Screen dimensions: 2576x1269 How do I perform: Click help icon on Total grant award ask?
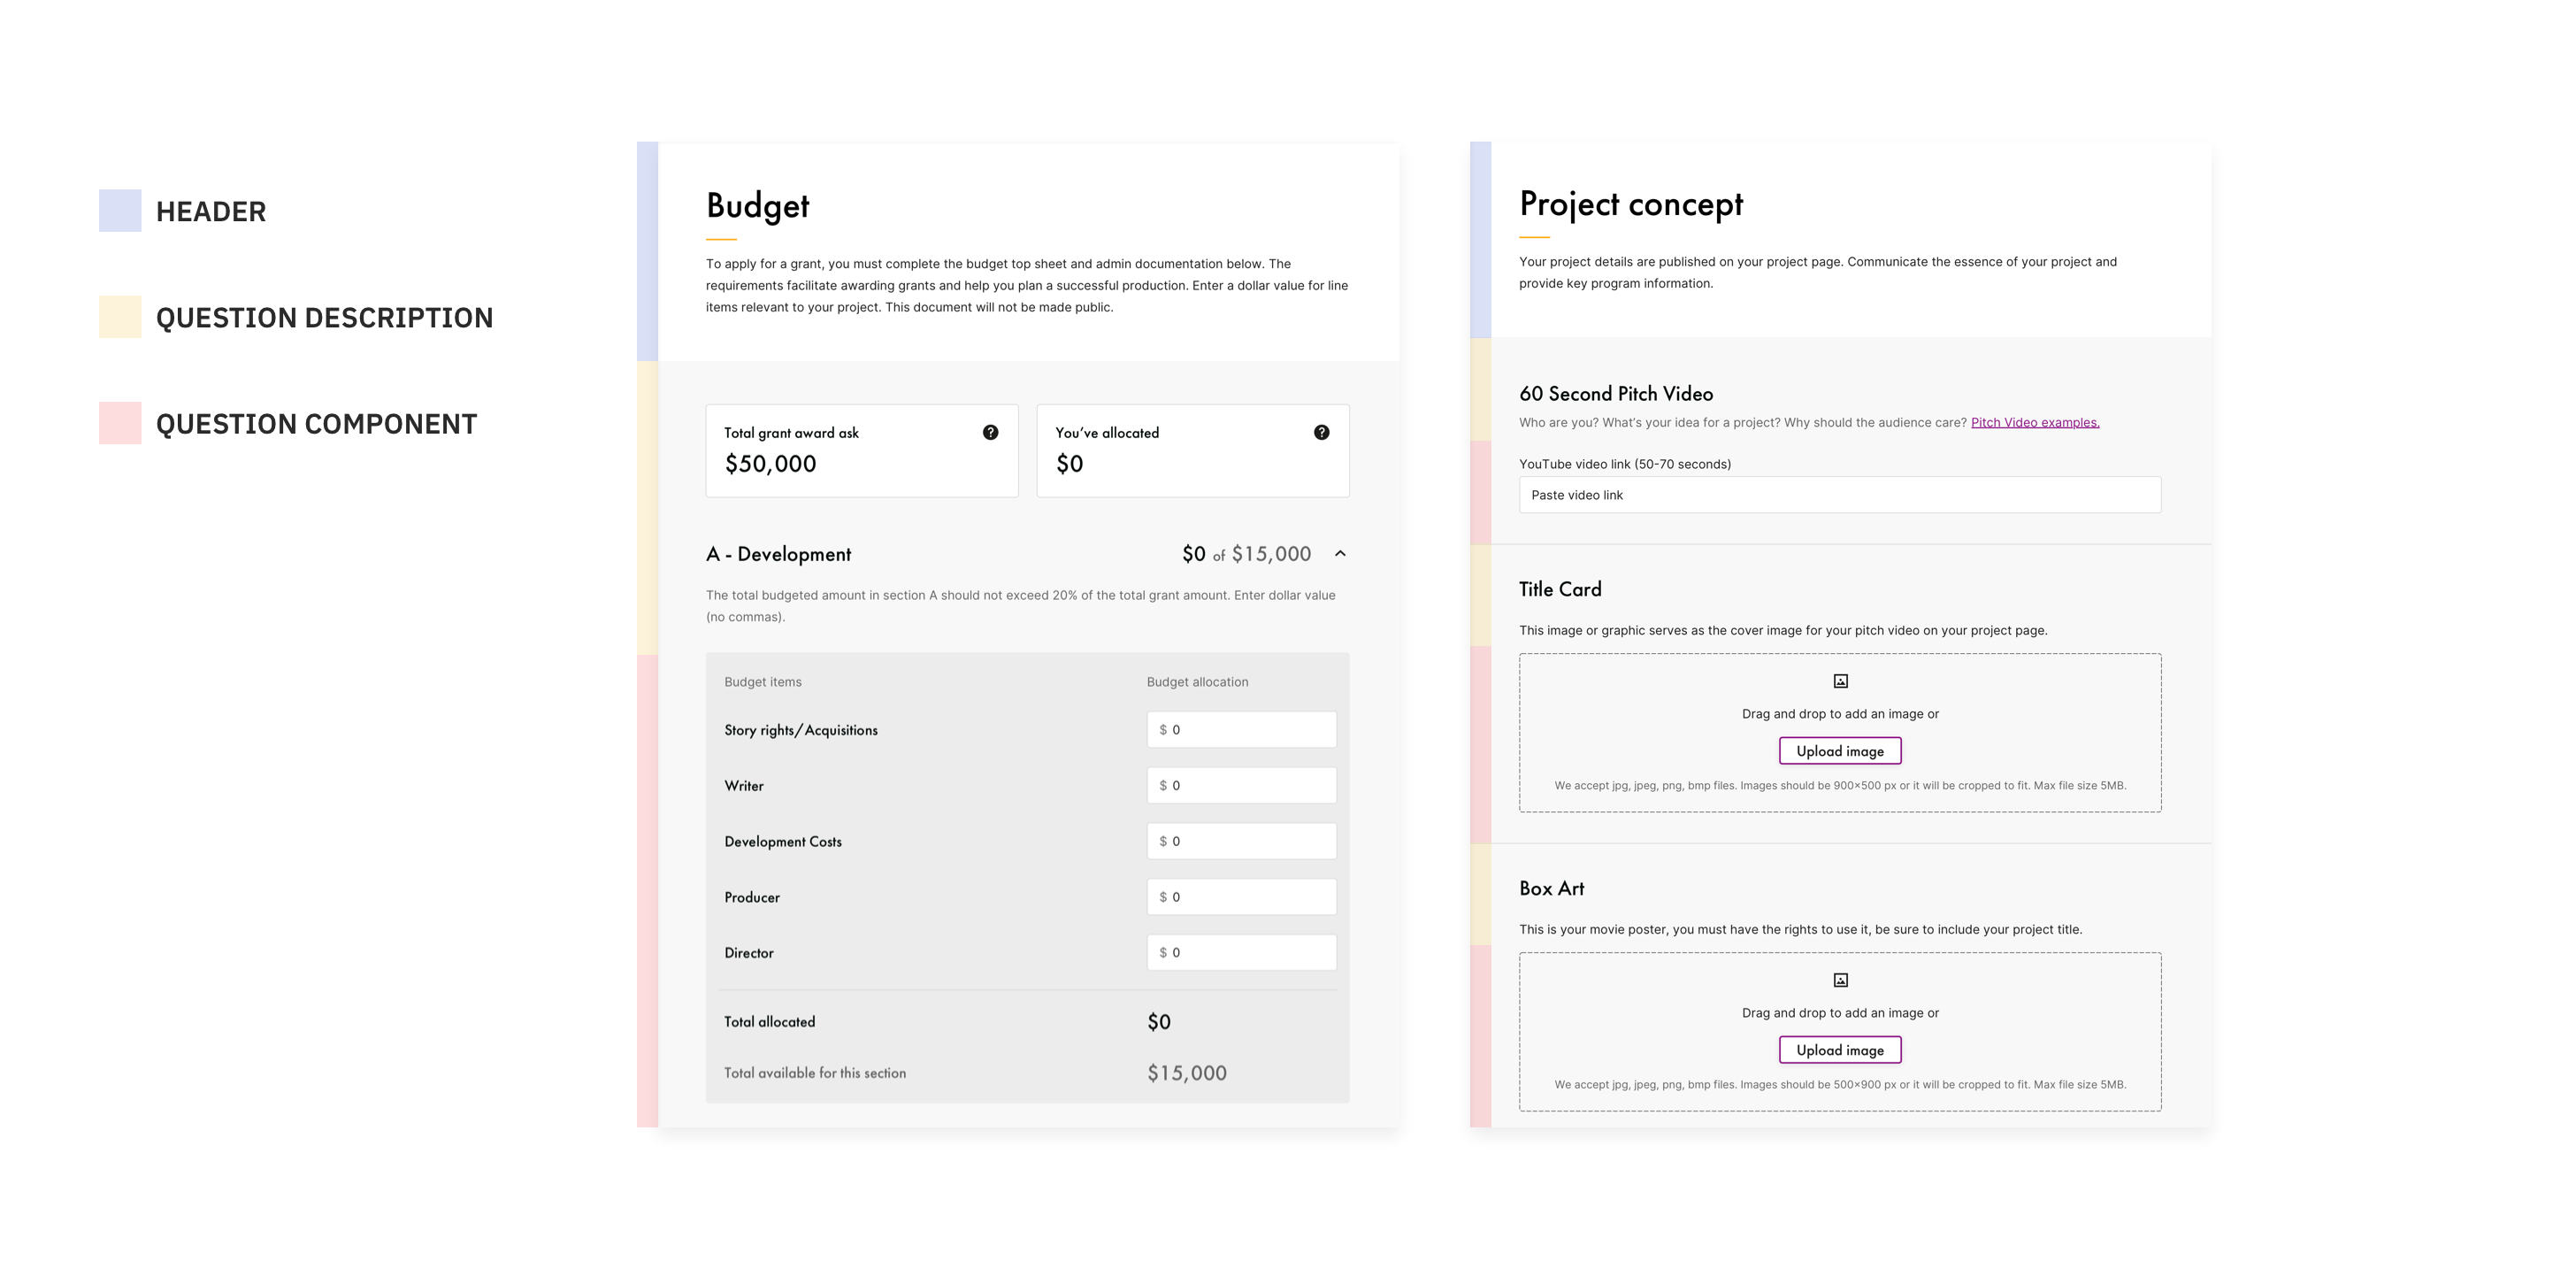[990, 432]
